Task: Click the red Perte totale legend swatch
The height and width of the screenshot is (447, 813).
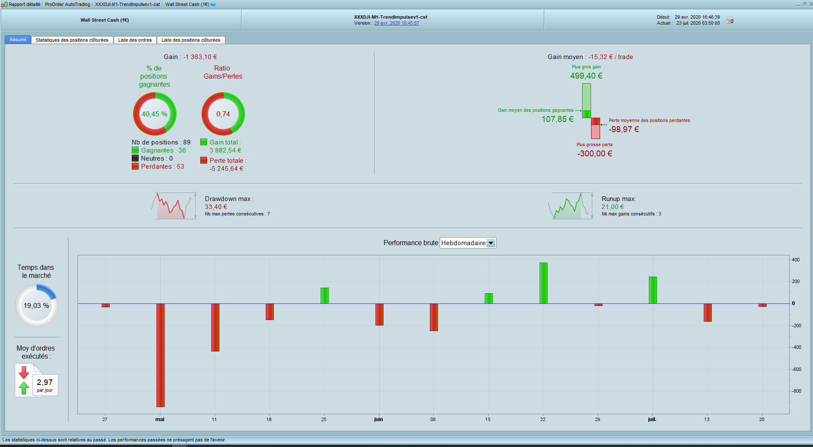Action: [x=204, y=160]
